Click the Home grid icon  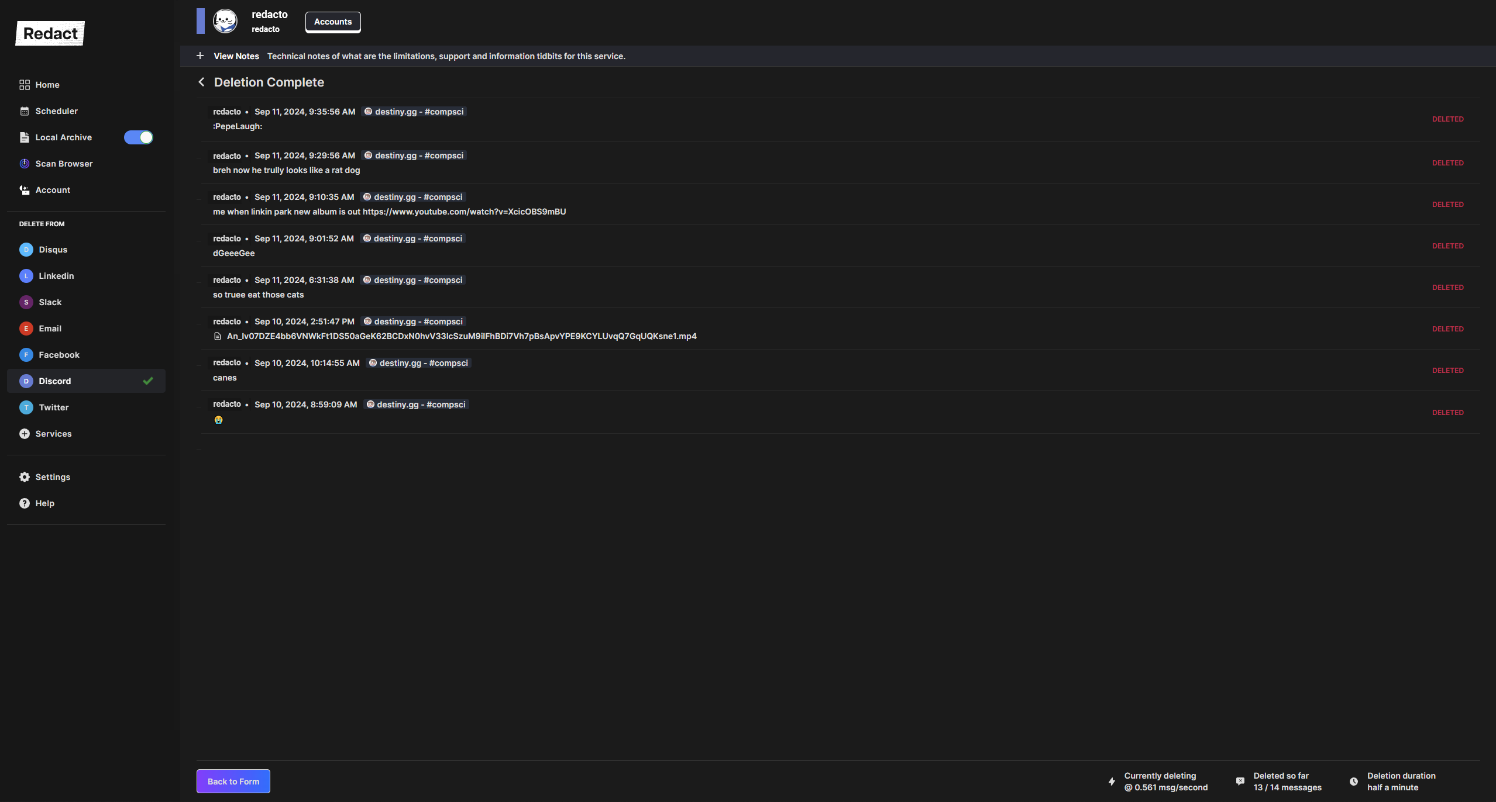point(24,85)
